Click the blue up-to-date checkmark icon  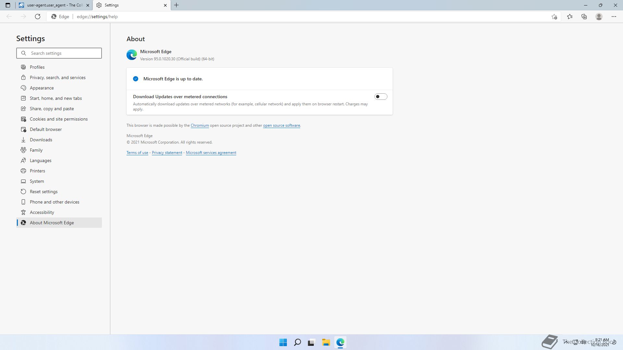(136, 79)
